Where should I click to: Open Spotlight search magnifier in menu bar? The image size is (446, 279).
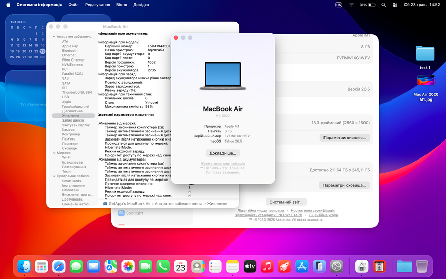click(383, 5)
